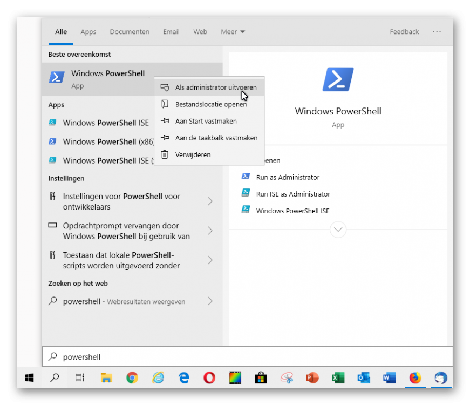Switch to the Email tab
The height and width of the screenshot is (405, 470).
[171, 32]
